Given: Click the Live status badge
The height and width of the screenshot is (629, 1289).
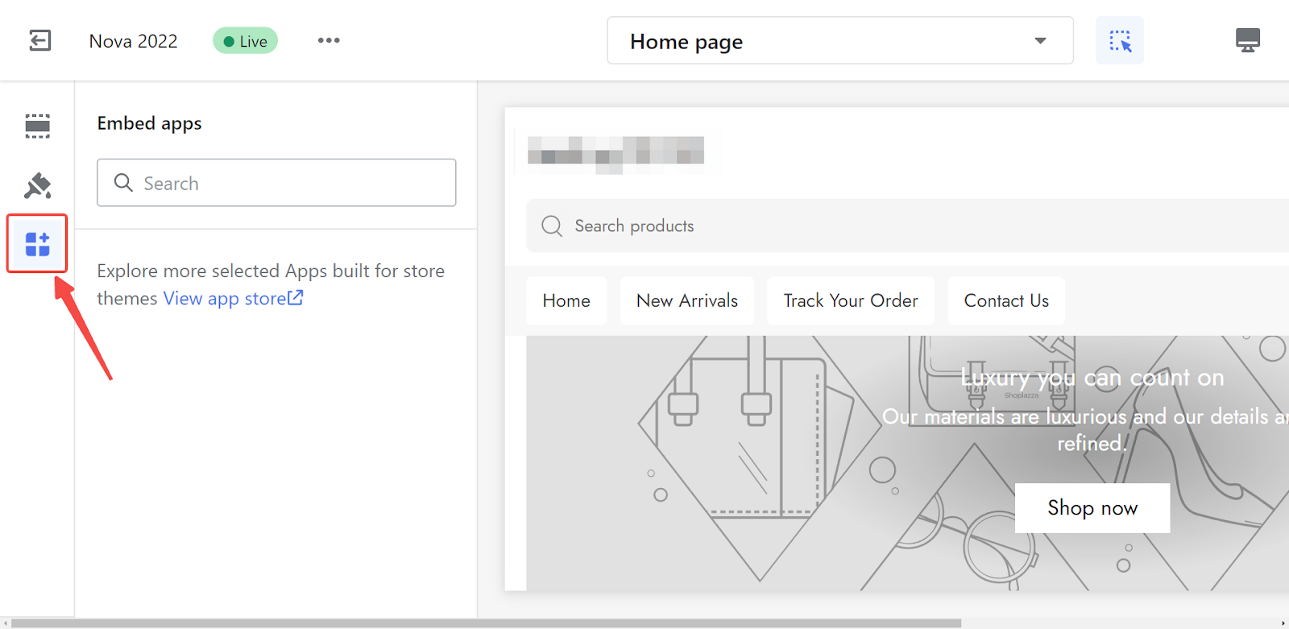Looking at the screenshot, I should pos(245,41).
